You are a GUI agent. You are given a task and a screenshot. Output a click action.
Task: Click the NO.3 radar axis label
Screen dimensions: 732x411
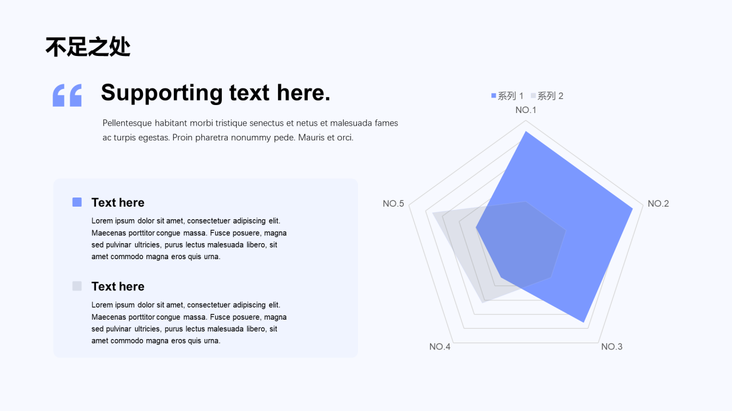pyautogui.click(x=612, y=346)
